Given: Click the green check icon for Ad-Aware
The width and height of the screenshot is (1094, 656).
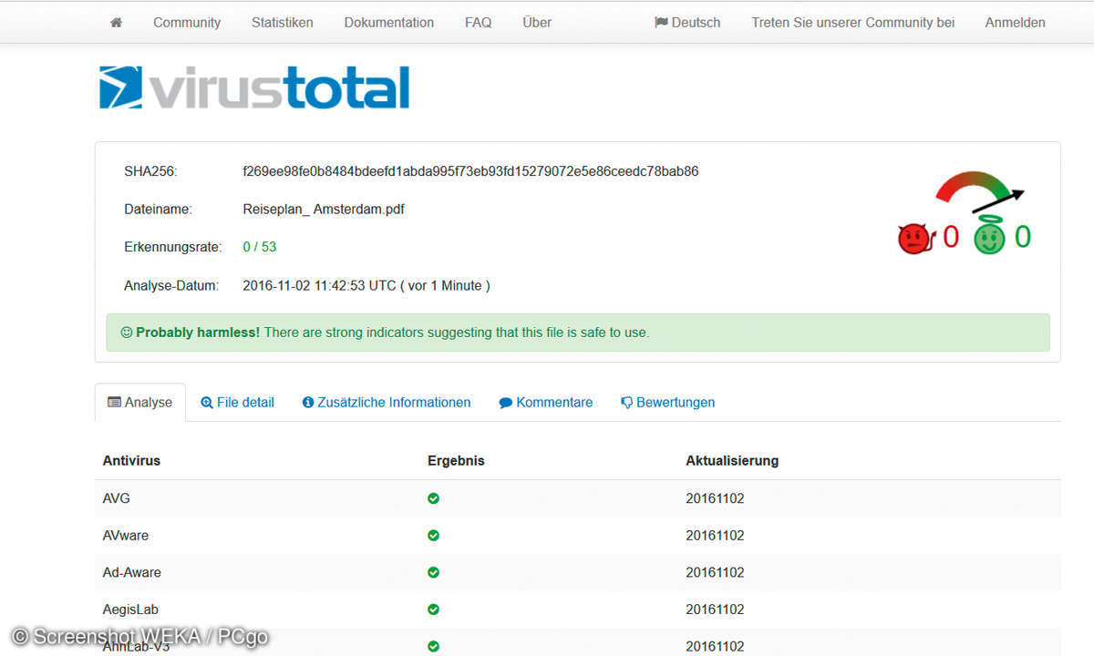Looking at the screenshot, I should click(x=433, y=572).
